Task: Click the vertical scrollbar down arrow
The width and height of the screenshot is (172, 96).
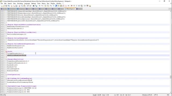Action: [x=171, y=92]
